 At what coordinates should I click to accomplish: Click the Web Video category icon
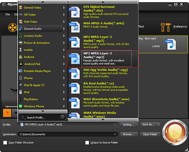[x=20, y=22]
